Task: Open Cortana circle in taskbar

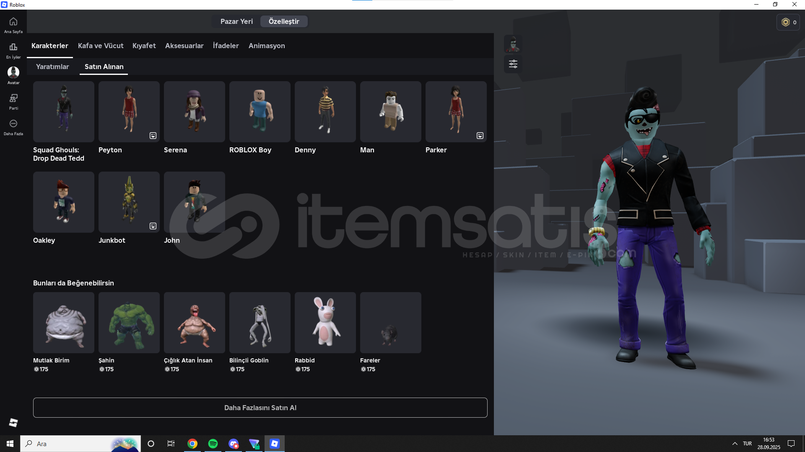Action: click(x=151, y=444)
